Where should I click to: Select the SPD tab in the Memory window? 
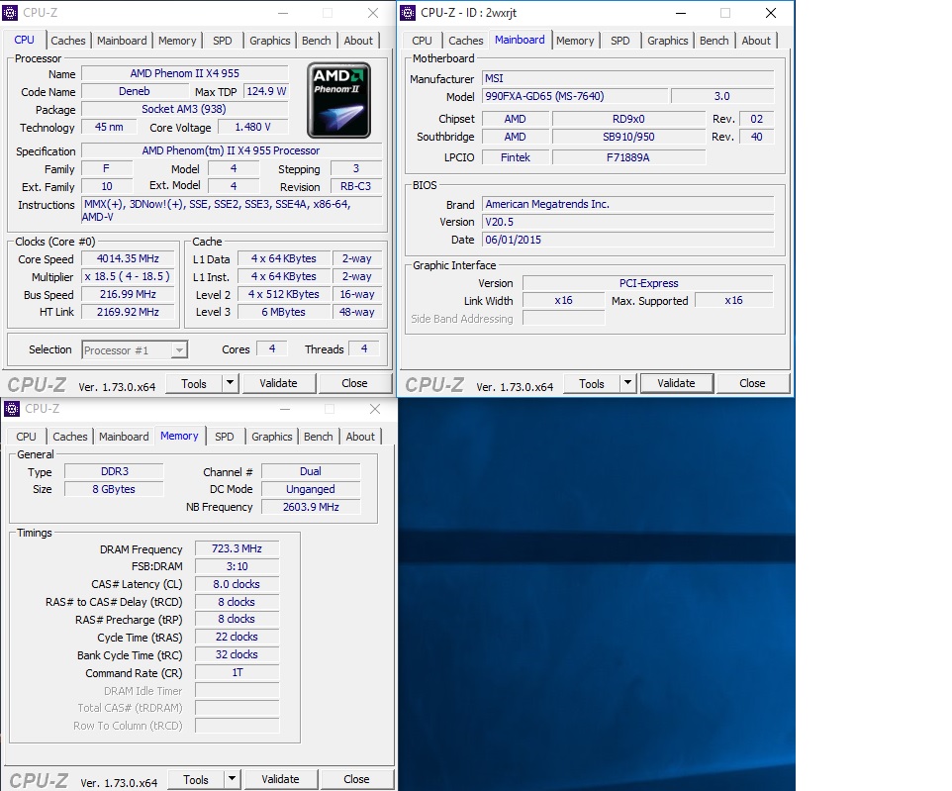224,437
